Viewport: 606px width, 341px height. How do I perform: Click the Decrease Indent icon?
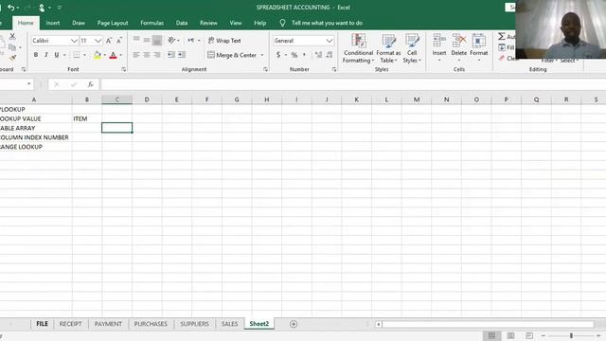click(170, 55)
